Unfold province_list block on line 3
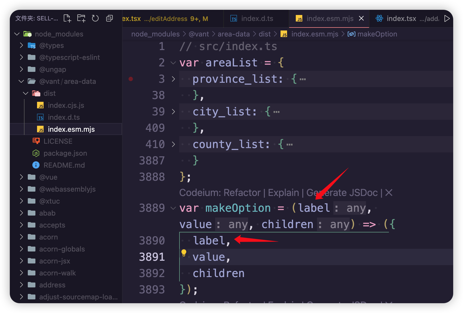Screen dimensions: 463x313 173,79
